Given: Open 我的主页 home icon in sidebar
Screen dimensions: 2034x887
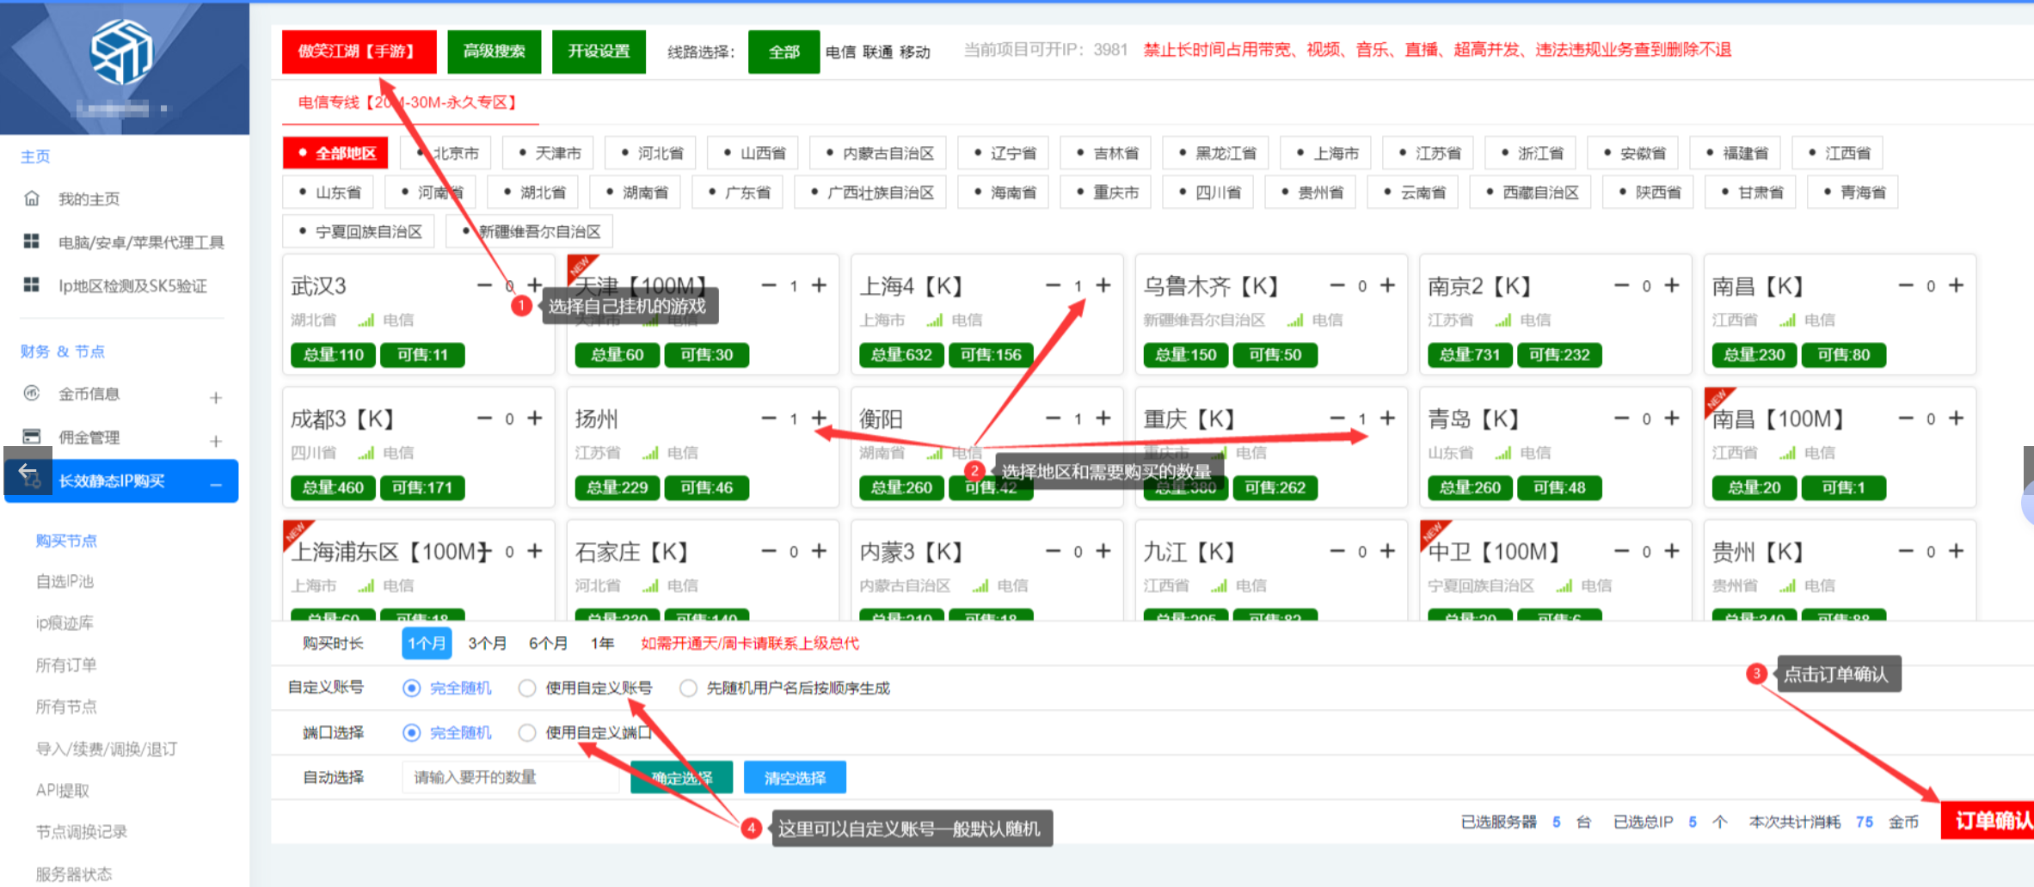Looking at the screenshot, I should tap(32, 199).
